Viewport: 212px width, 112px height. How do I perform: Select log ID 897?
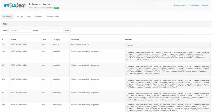click(x=4, y=92)
